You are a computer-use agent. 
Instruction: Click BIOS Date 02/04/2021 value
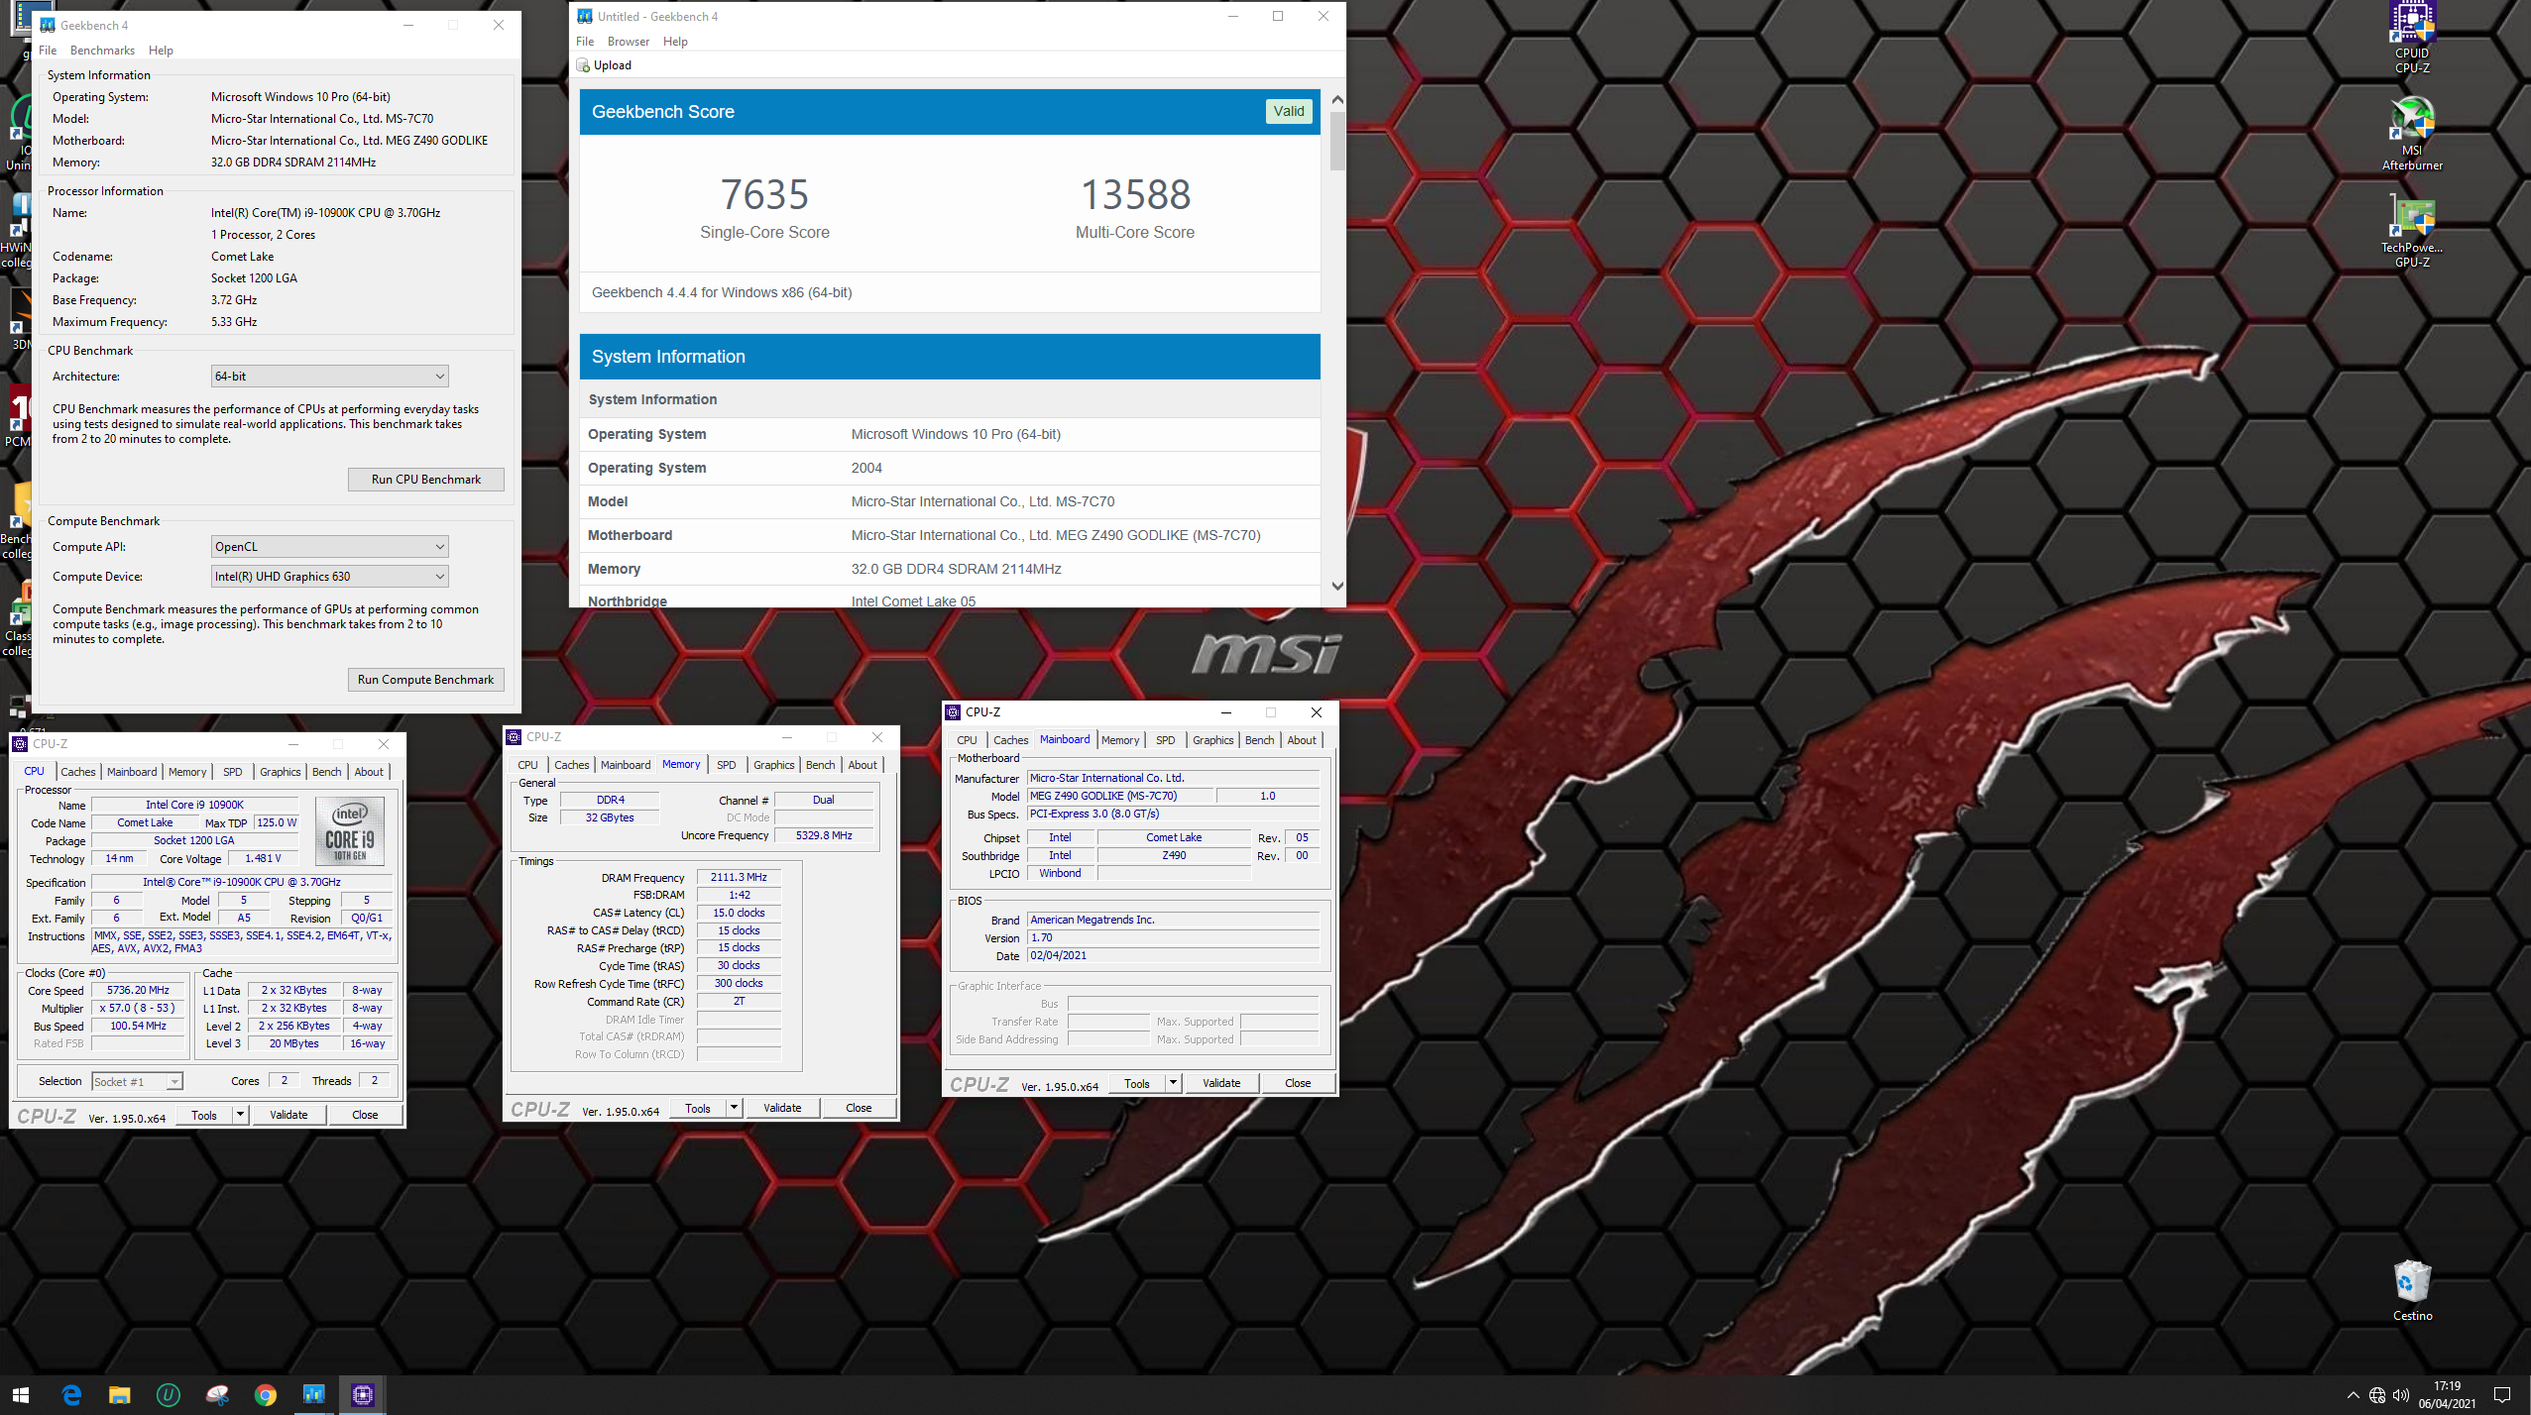pos(1174,956)
